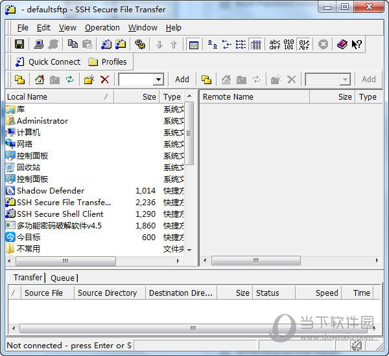The width and height of the screenshot is (389, 356).
Task: Refresh the local file list
Action: [69, 80]
